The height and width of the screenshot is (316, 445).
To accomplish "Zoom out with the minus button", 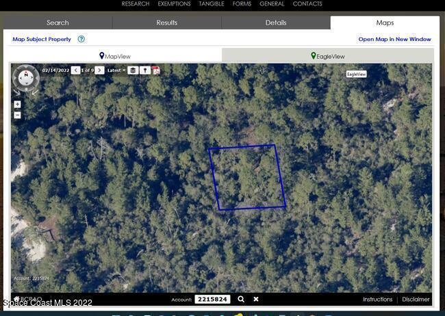I will click(17, 115).
